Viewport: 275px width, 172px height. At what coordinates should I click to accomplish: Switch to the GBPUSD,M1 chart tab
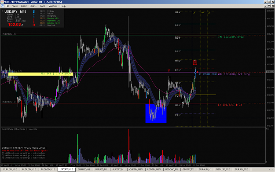tap(101, 169)
